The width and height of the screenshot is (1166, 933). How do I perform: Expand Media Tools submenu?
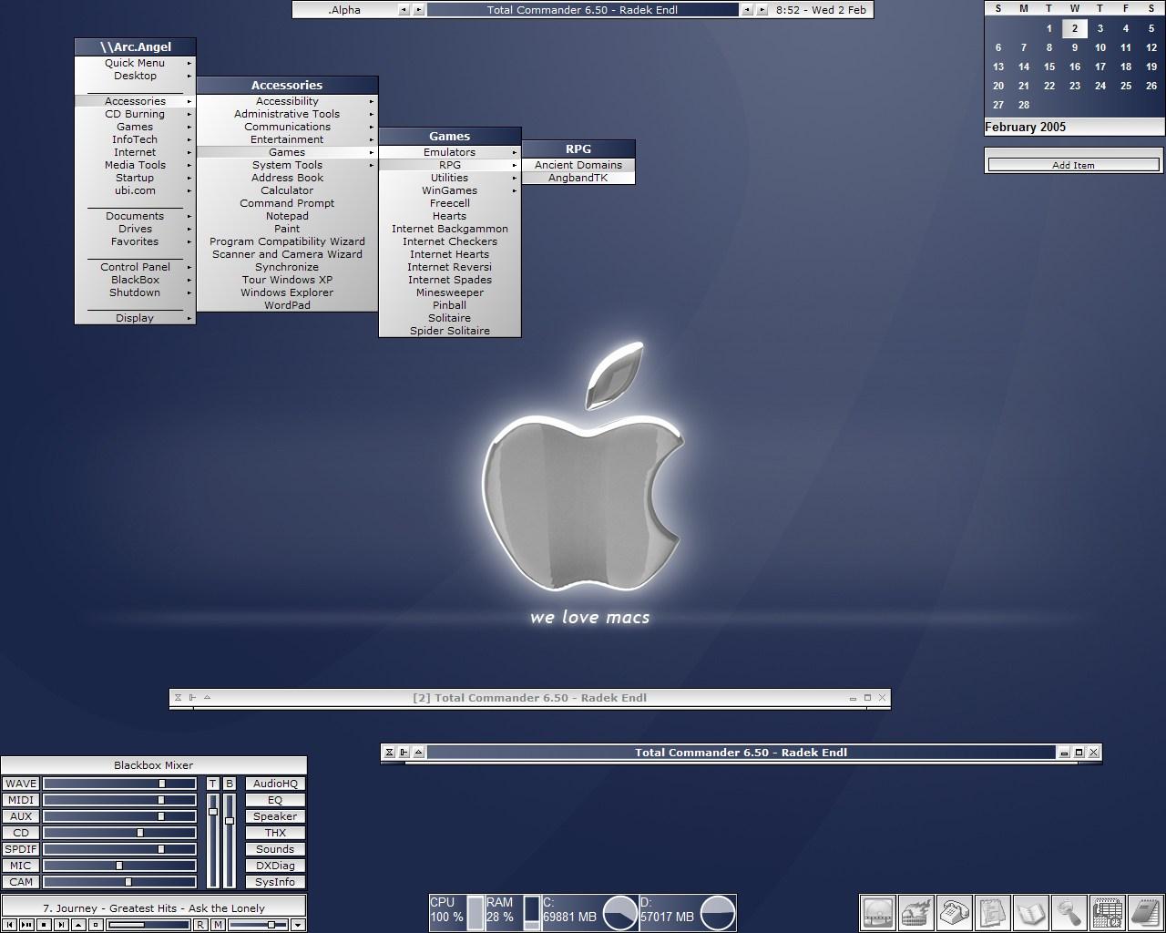point(135,165)
